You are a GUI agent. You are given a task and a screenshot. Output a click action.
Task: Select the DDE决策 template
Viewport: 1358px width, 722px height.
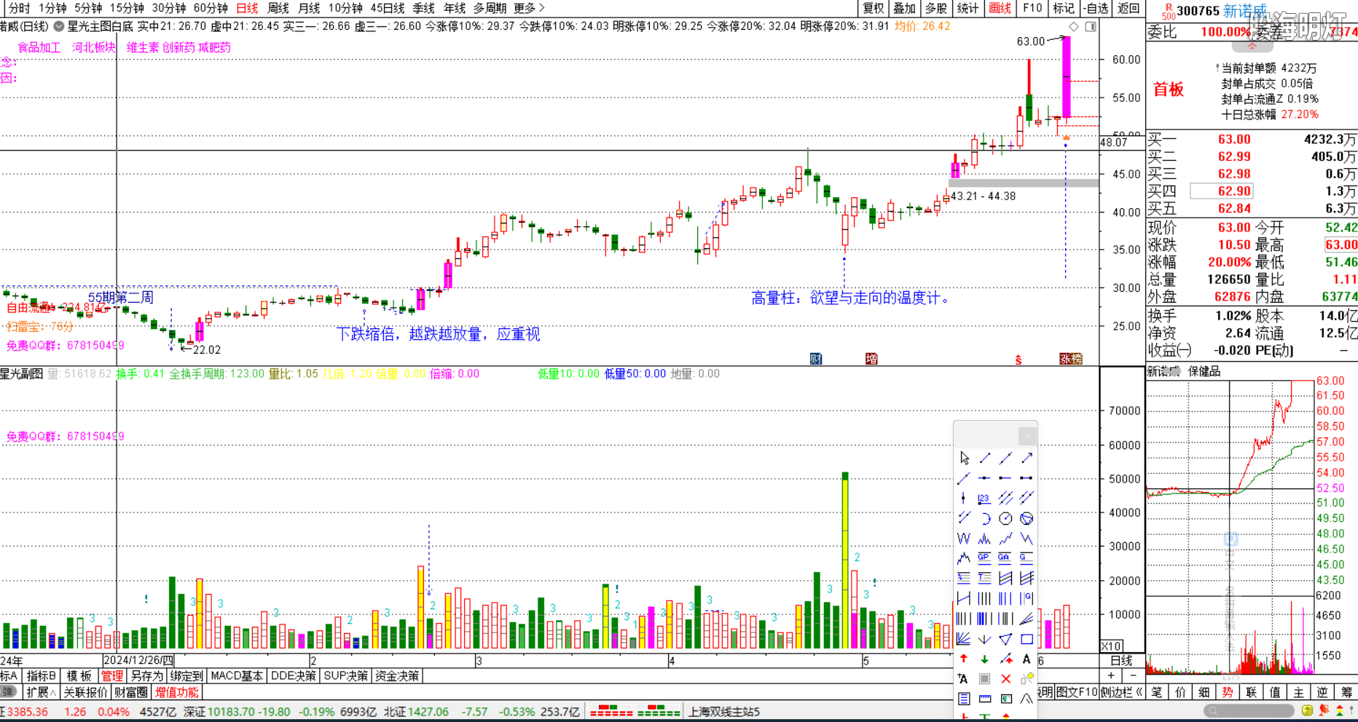coord(294,676)
